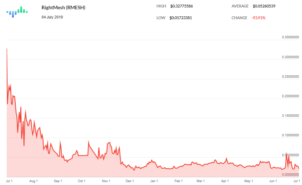Click the 0.05000000 y-axis label
The width and height of the screenshot is (302, 185).
290,155
